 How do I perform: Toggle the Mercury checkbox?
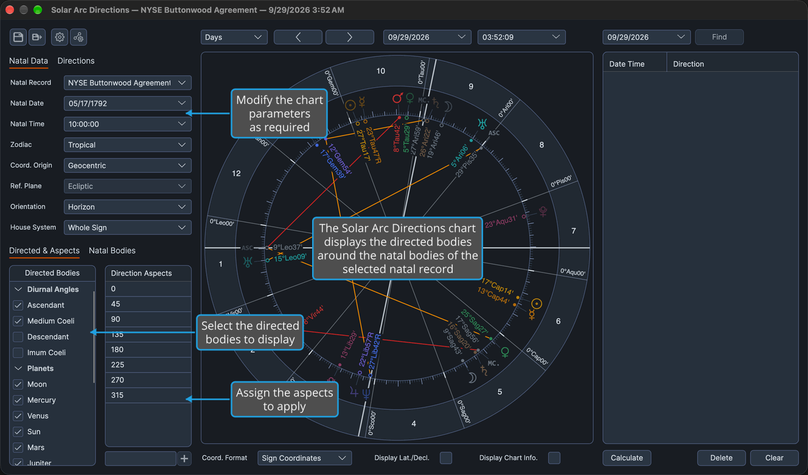click(x=18, y=400)
